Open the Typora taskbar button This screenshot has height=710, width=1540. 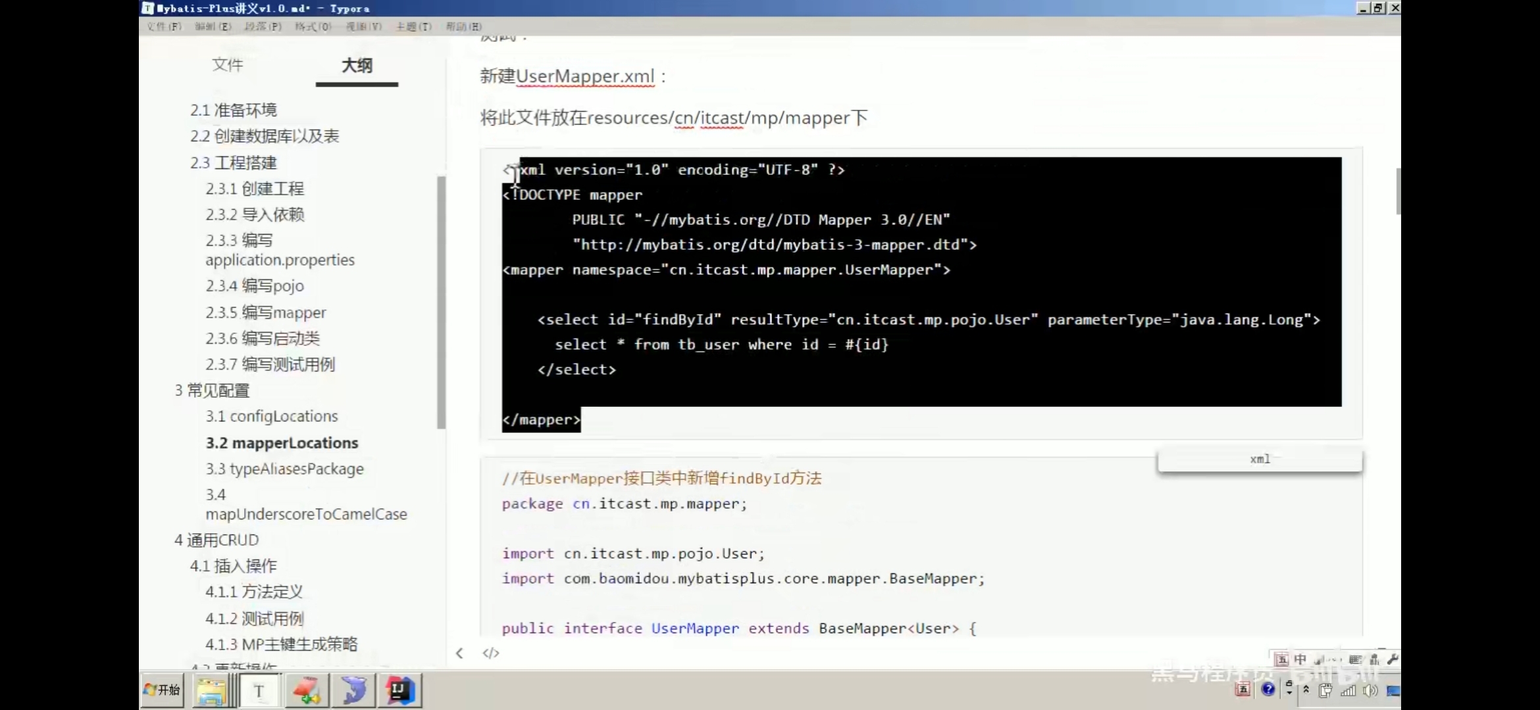pyautogui.click(x=259, y=690)
